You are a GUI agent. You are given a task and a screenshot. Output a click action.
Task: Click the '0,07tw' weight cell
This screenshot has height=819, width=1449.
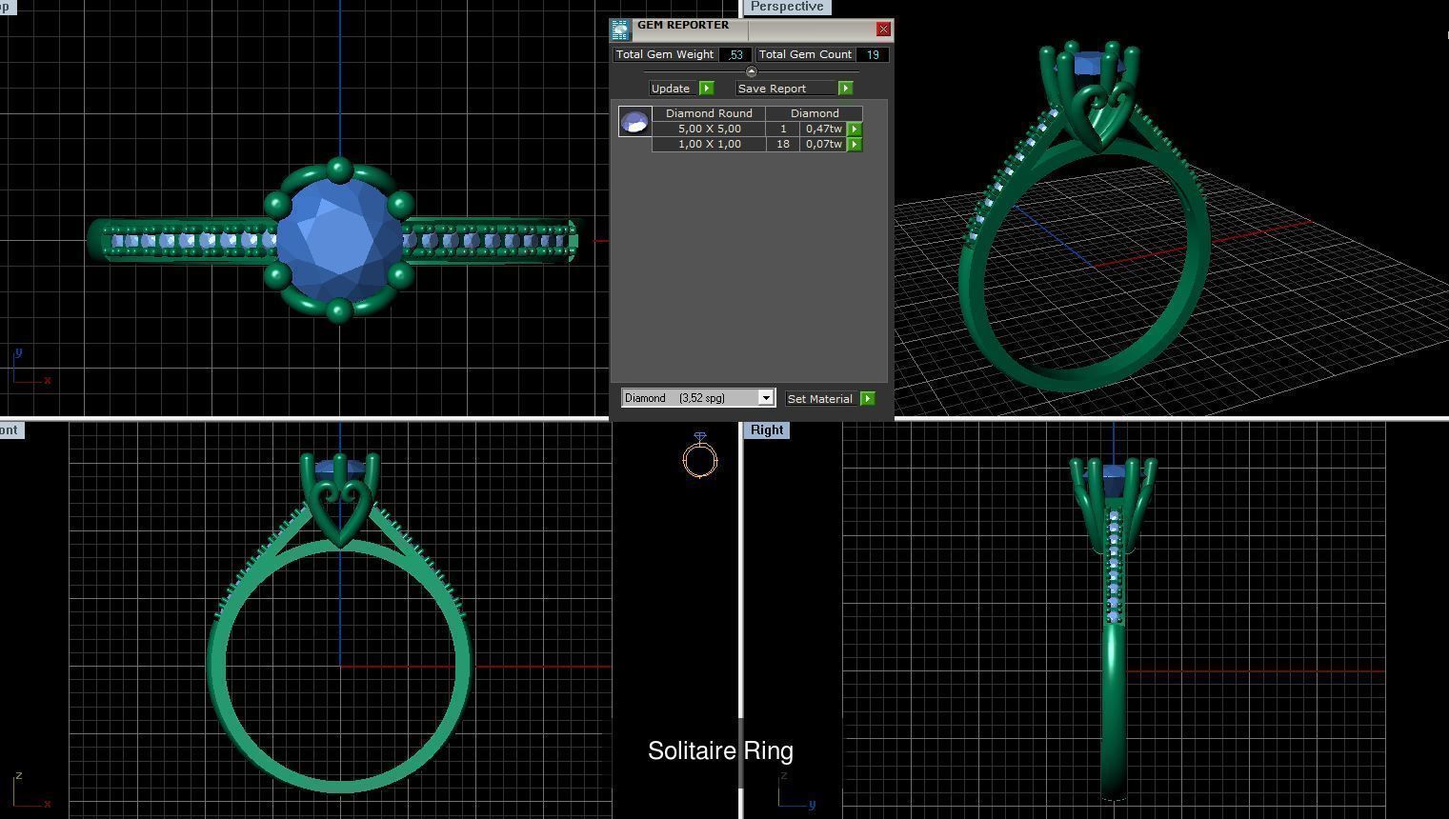tap(824, 144)
